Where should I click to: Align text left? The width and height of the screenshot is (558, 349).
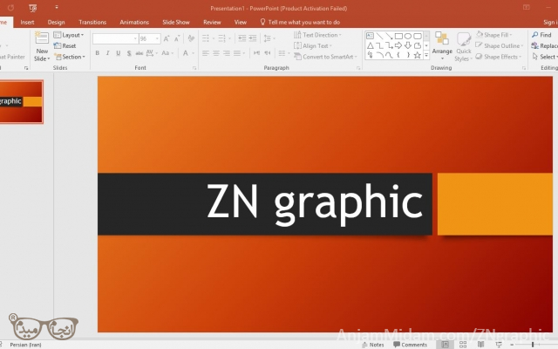coord(206,53)
